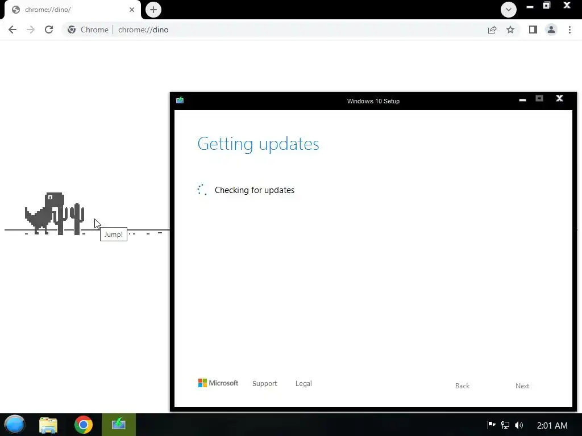Click the Next button in Setup

pos(522,386)
